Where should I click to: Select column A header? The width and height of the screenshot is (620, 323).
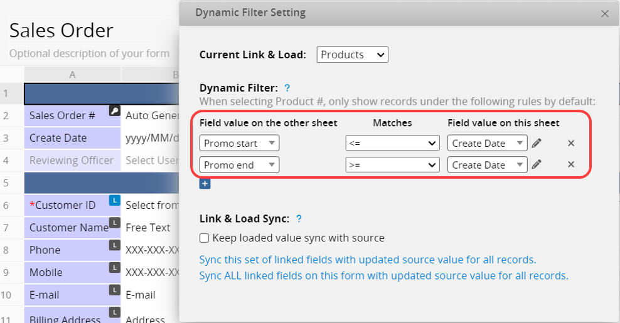73,75
